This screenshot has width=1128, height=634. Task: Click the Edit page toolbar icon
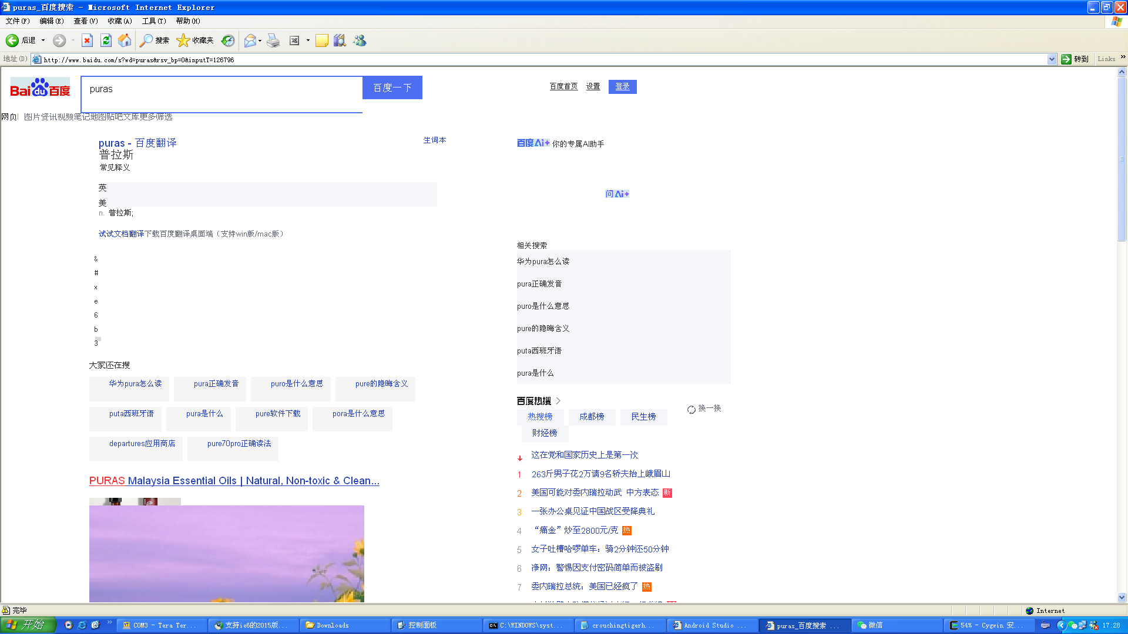294,41
